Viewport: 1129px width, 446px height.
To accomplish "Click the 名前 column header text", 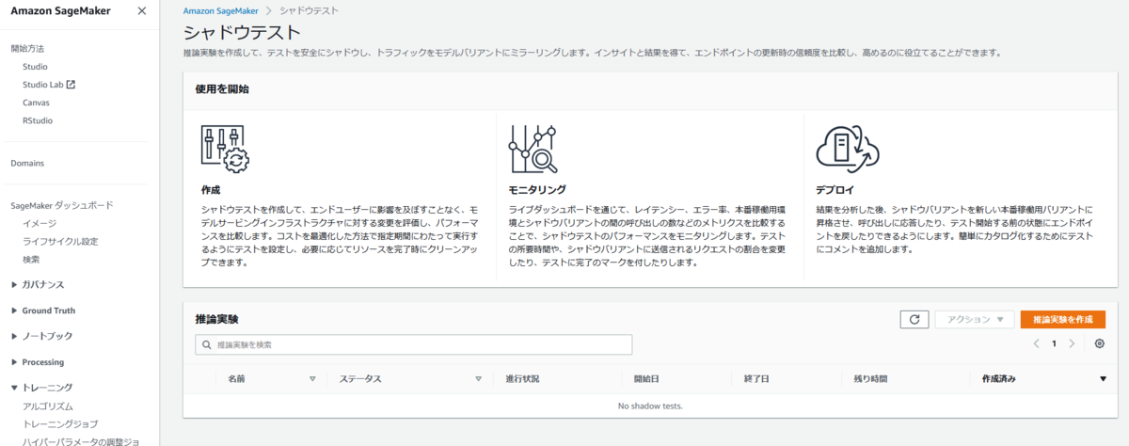I will (x=236, y=379).
